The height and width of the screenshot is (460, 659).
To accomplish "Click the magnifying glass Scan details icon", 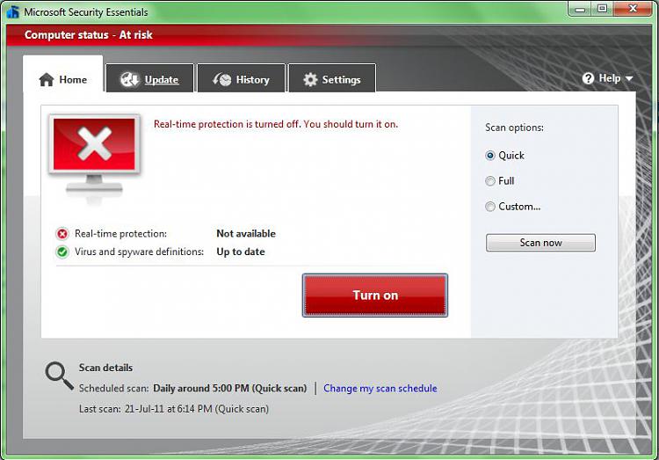I will pos(59,376).
